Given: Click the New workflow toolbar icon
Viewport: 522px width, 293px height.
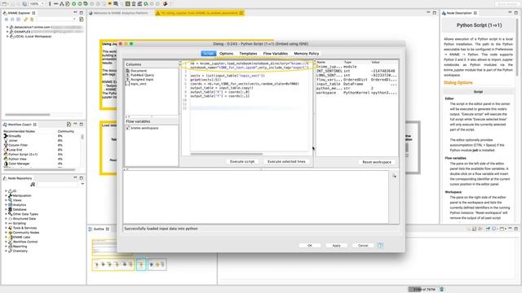Looking at the screenshot, I should [x=4, y=3].
